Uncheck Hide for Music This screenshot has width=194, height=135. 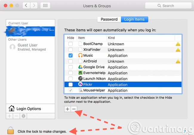pos(70,56)
